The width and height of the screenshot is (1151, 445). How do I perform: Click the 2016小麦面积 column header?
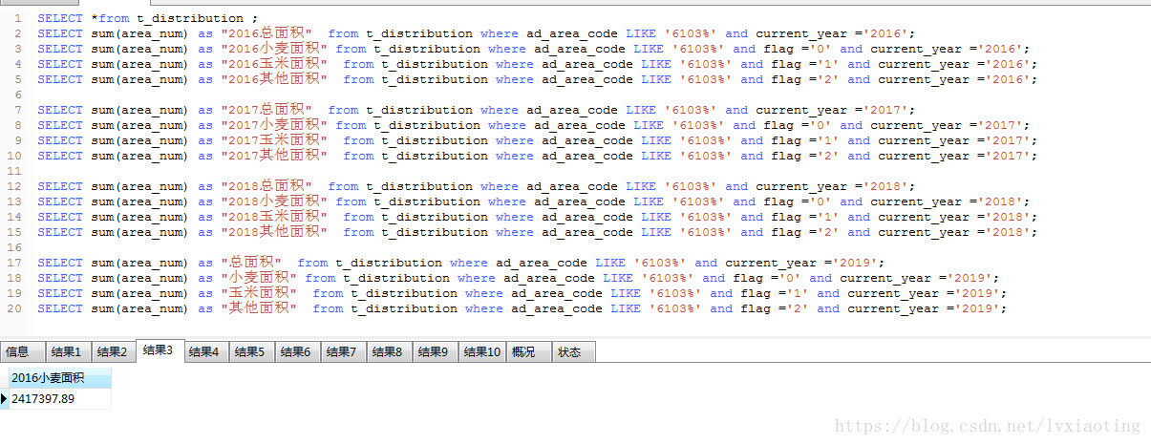click(60, 379)
